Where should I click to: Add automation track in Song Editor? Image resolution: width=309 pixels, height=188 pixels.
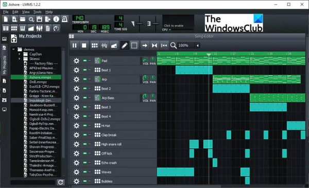tap(114, 45)
